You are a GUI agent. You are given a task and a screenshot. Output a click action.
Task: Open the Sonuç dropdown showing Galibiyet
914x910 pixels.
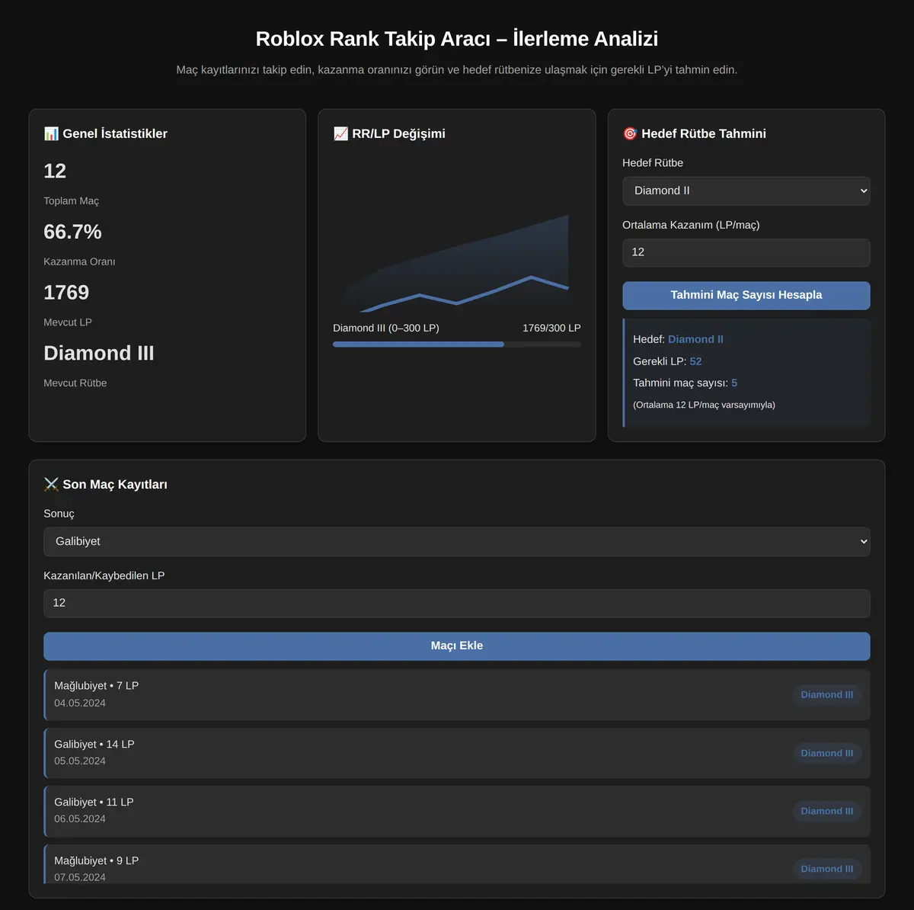coord(457,541)
